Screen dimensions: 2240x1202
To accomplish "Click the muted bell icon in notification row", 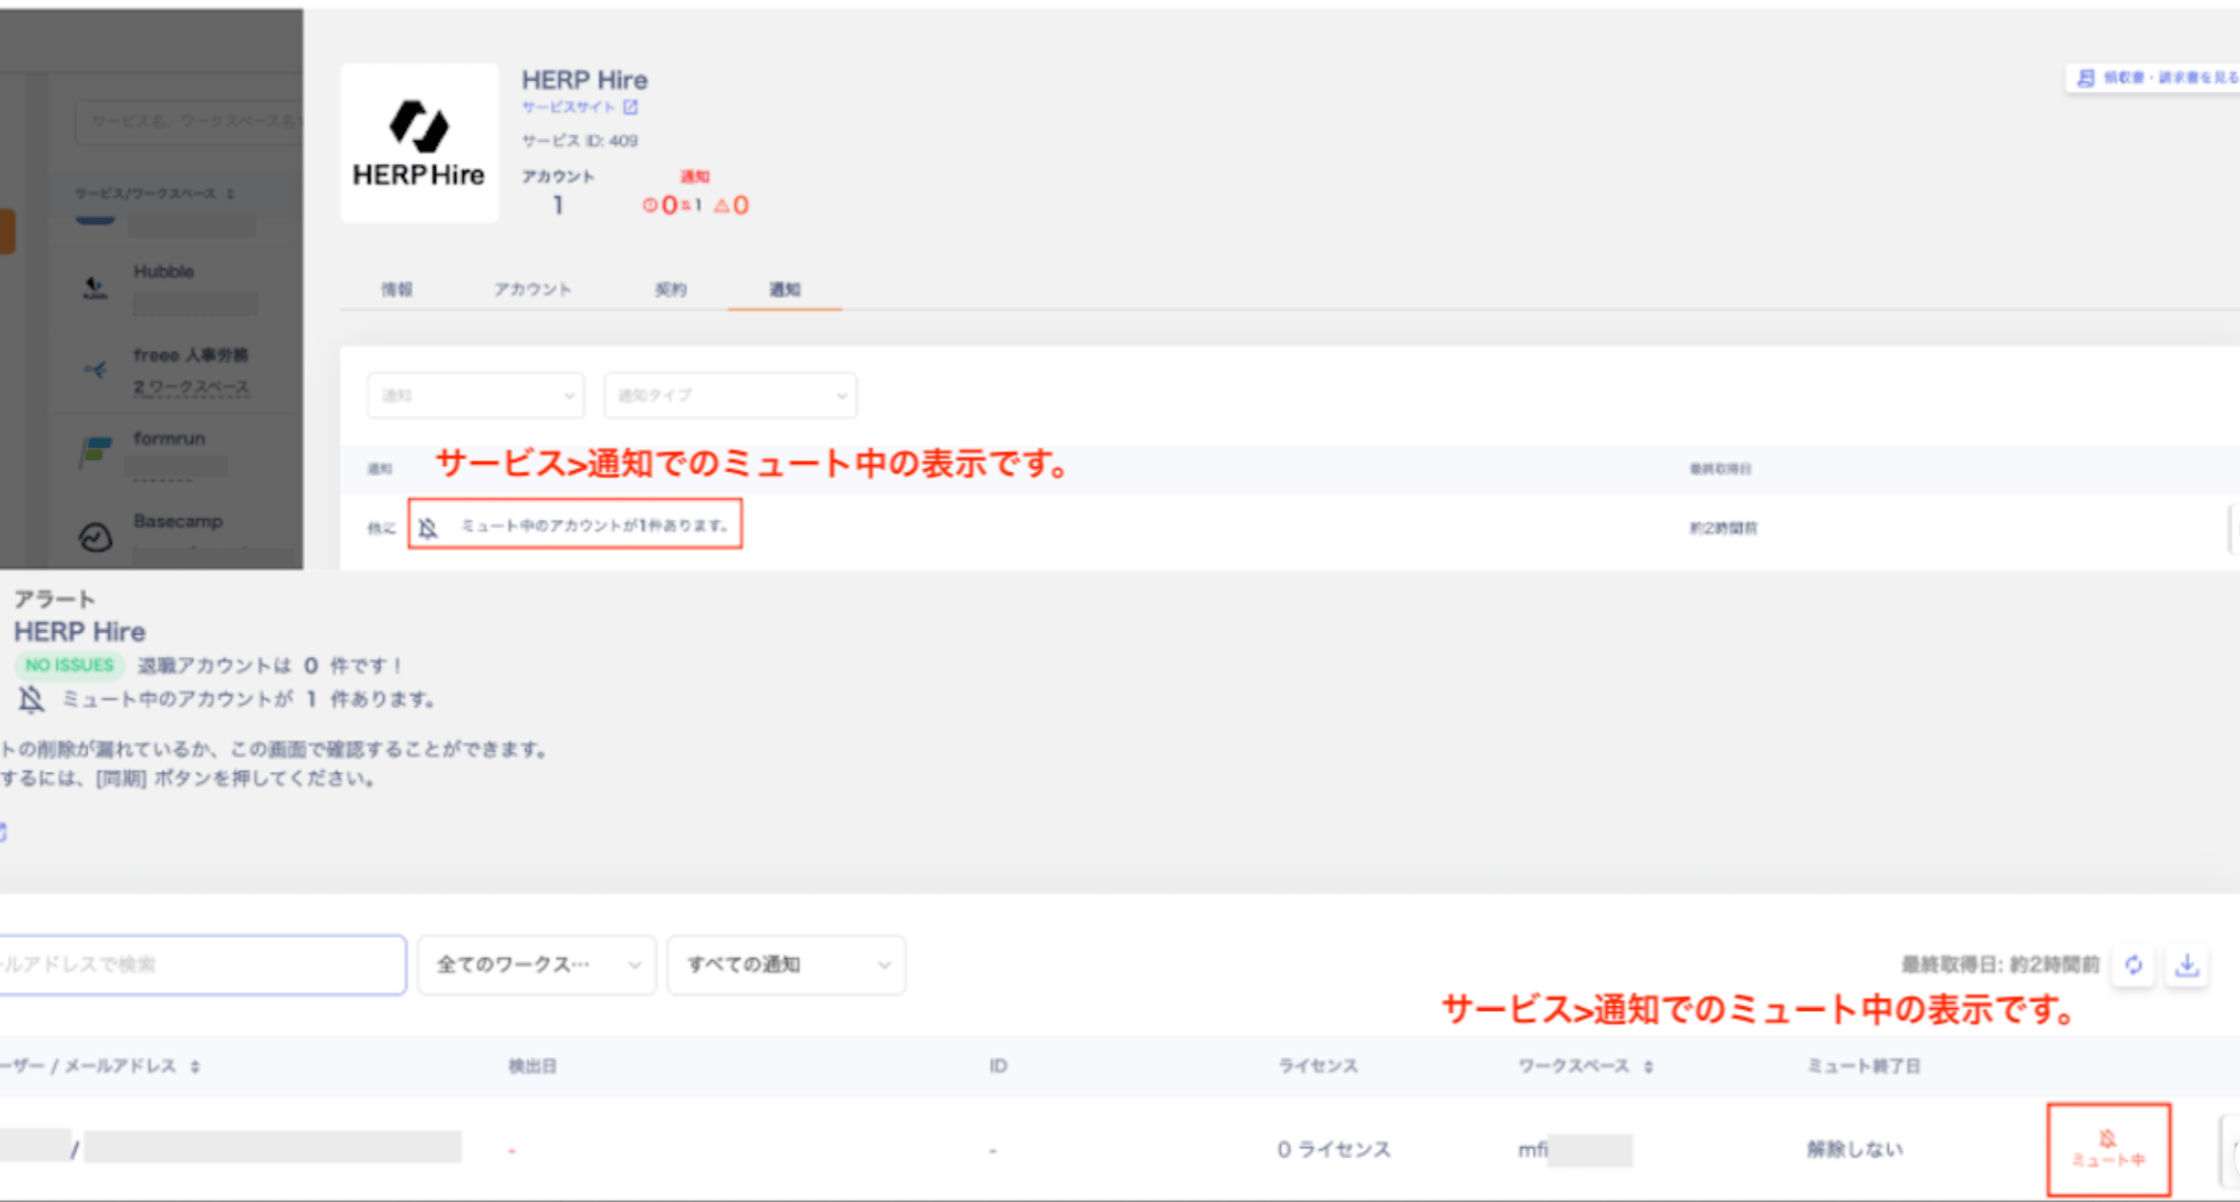I will pyautogui.click(x=428, y=527).
